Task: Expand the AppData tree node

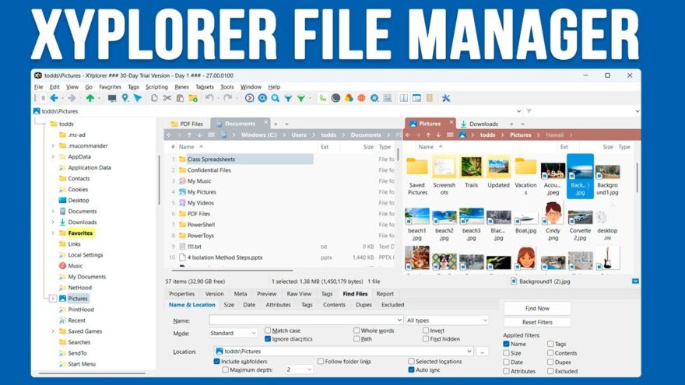Action: coord(53,156)
